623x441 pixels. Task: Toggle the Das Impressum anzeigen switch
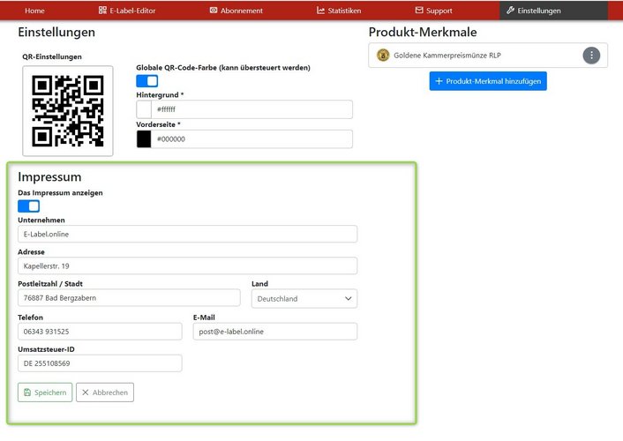(28, 206)
